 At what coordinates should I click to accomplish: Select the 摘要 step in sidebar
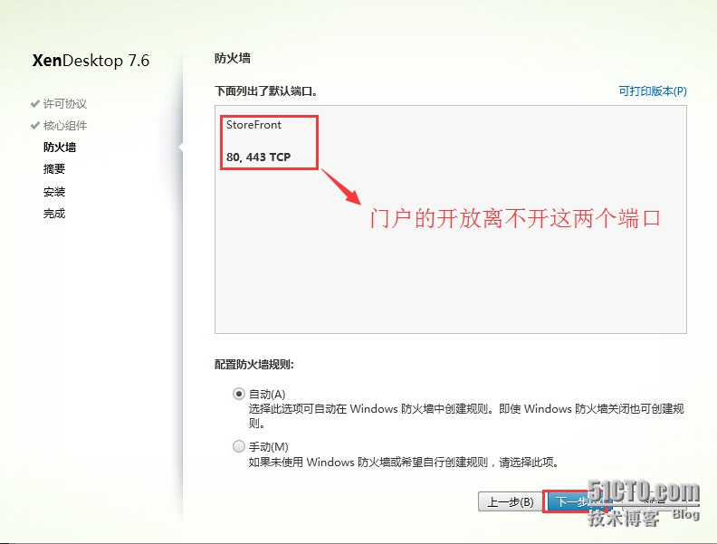click(54, 169)
